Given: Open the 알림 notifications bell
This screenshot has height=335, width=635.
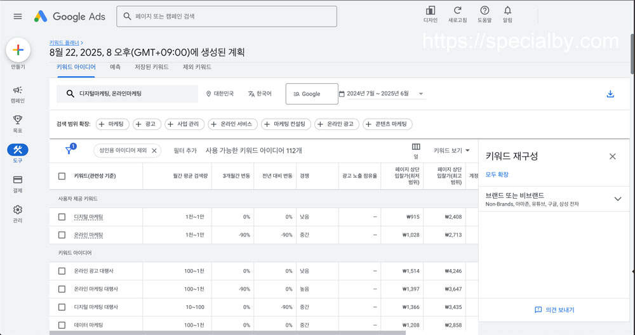Looking at the screenshot, I should point(507,14).
